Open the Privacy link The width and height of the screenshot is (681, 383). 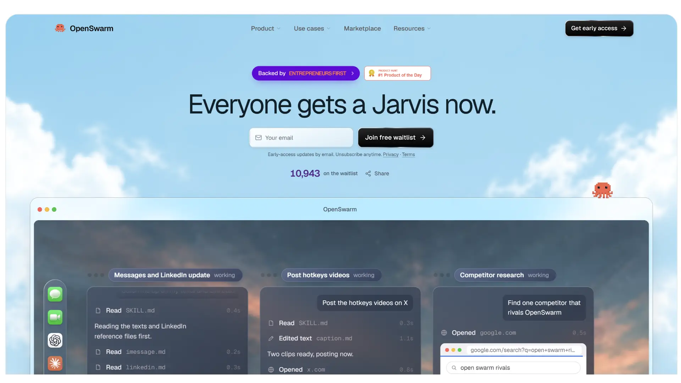(391, 155)
